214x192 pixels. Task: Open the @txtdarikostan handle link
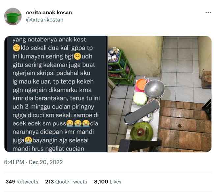[x=45, y=20]
